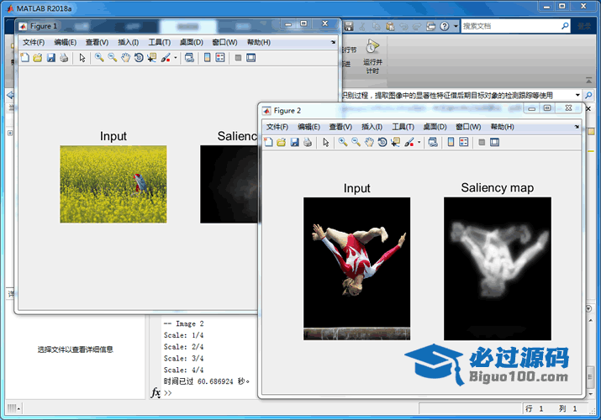Viewport: 601px width, 420px height.
Task: Toggle Insert Legend in Figure 2 toolbar
Action: 464,143
